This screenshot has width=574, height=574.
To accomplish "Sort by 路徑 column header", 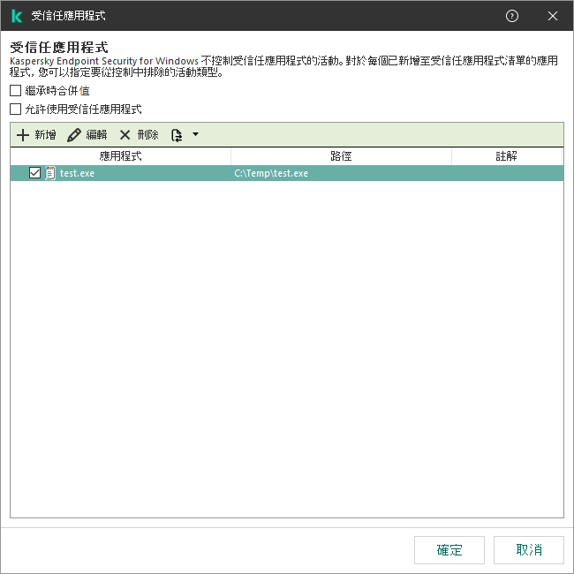I will [341, 156].
